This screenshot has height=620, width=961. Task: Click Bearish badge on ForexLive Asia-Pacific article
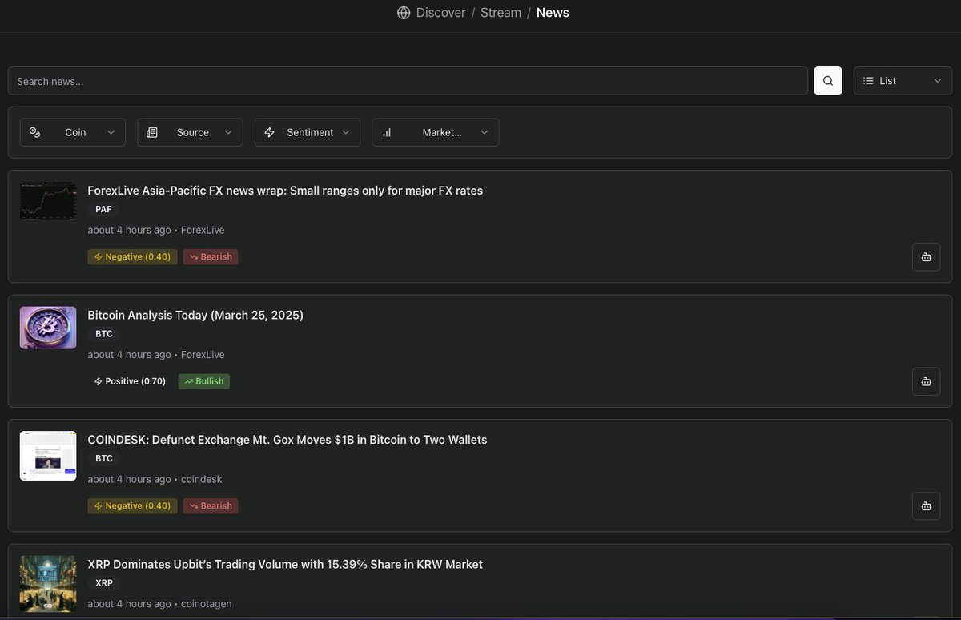point(211,257)
